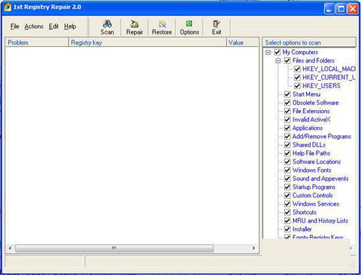
Task: Sort by Registry key column header
Action: pyautogui.click(x=147, y=43)
